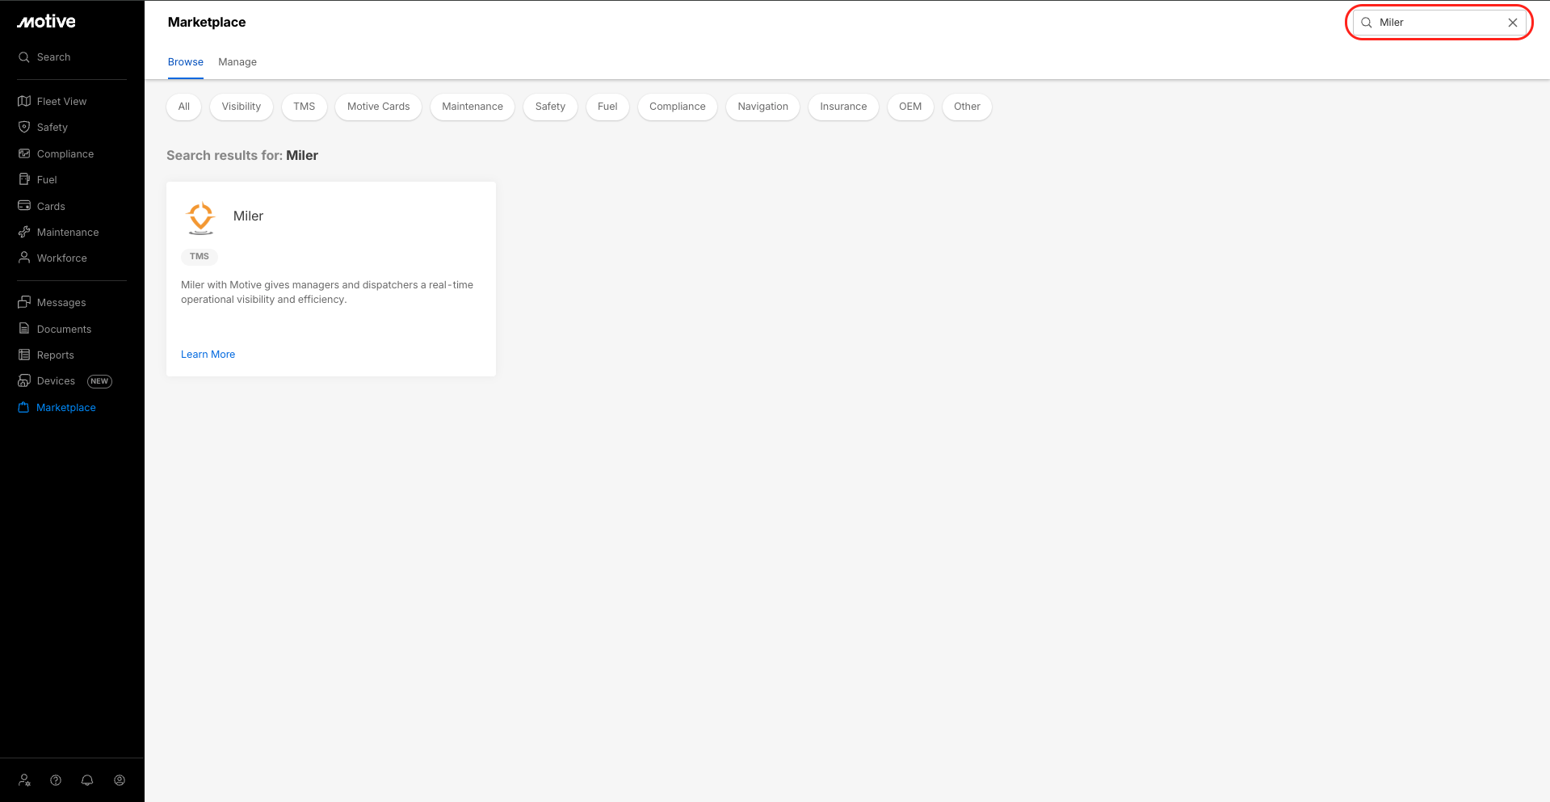Filter by Maintenance category chip
Screen dimensions: 1550x802
[x=473, y=107]
